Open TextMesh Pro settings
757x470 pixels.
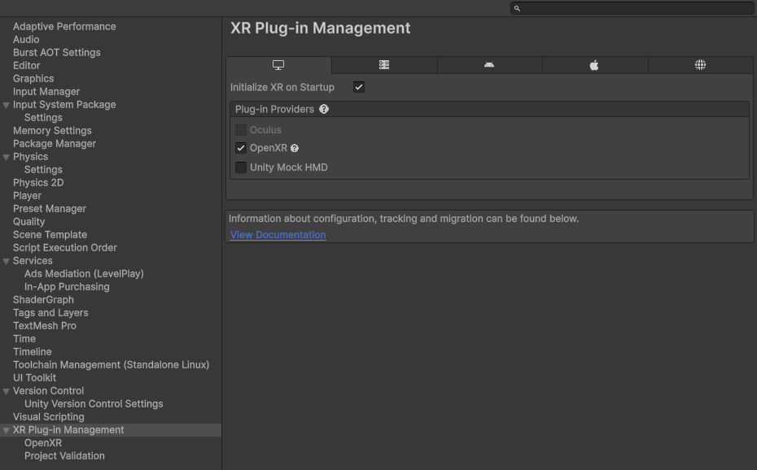tap(45, 326)
